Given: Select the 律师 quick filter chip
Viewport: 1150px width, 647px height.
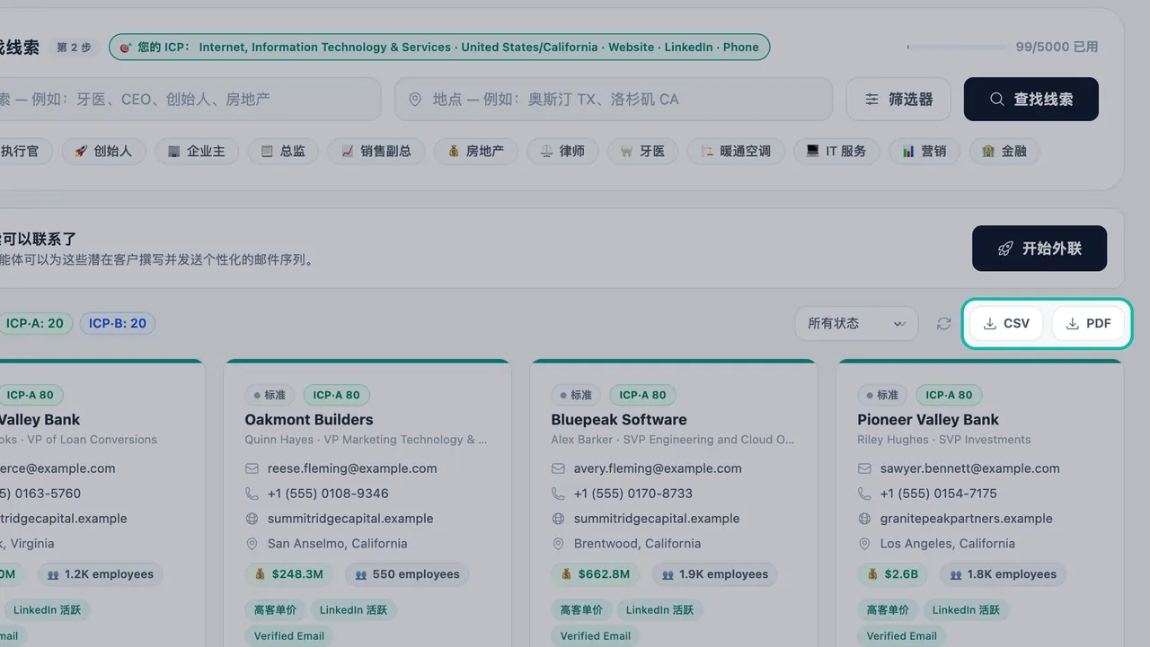Looking at the screenshot, I should (562, 152).
